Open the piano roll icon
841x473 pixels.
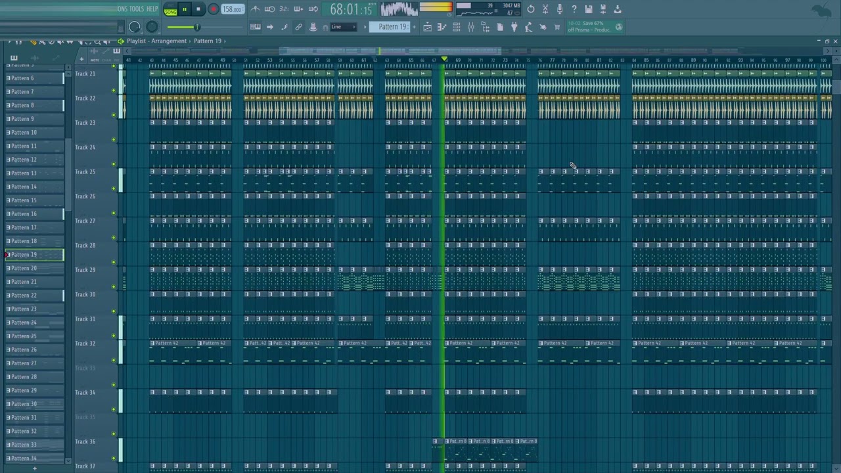pyautogui.click(x=442, y=27)
